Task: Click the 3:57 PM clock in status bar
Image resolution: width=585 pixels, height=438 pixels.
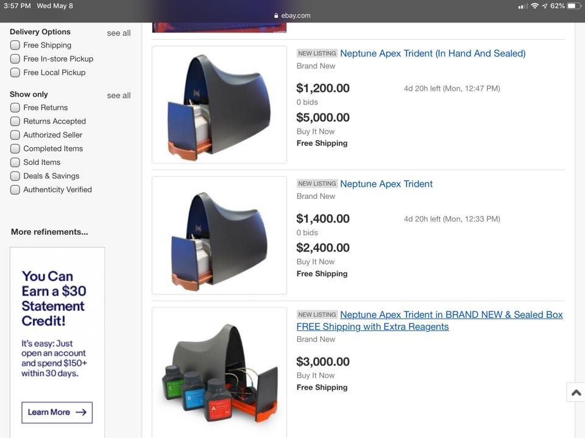Action: [17, 6]
